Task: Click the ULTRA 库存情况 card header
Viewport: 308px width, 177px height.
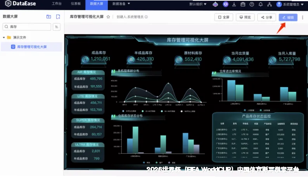Action: coord(88,144)
